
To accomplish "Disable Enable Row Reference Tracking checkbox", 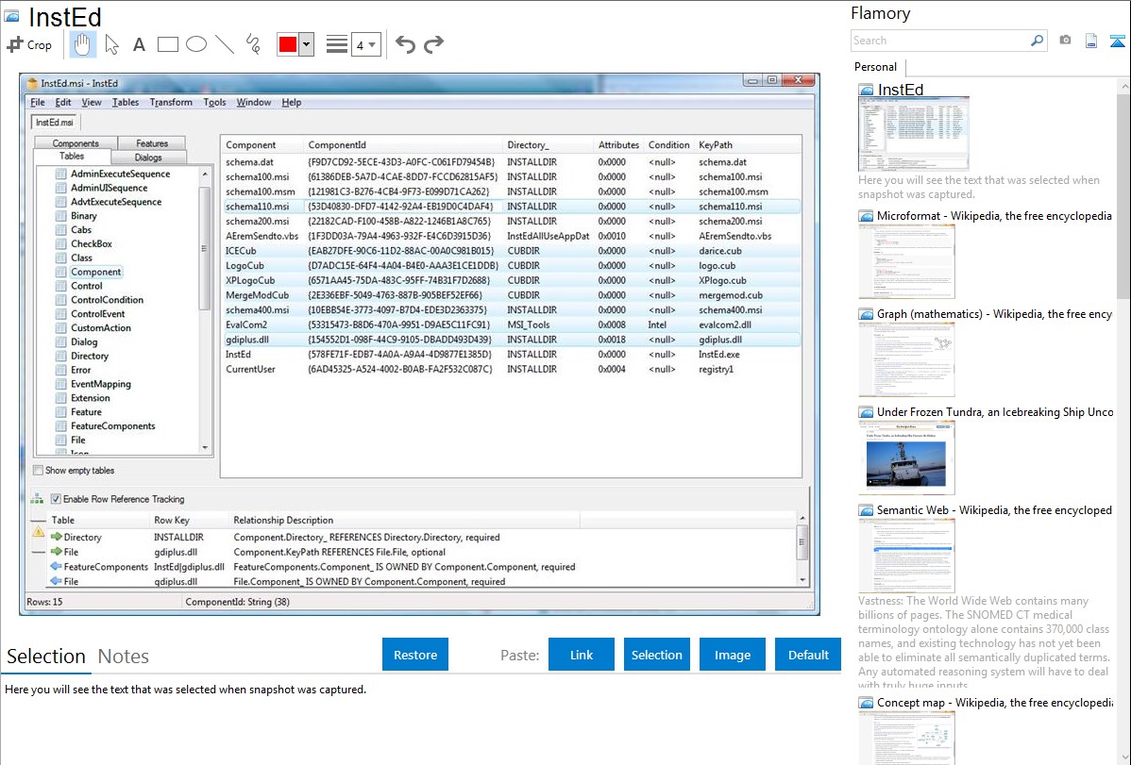I will point(56,499).
